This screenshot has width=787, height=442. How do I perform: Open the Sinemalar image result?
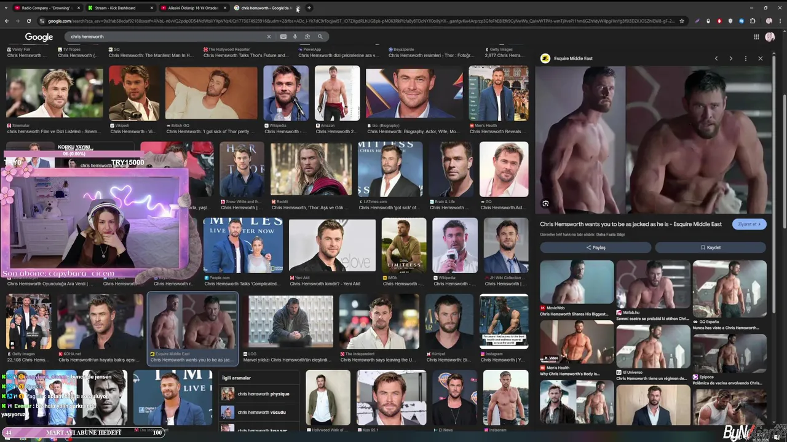click(x=54, y=93)
